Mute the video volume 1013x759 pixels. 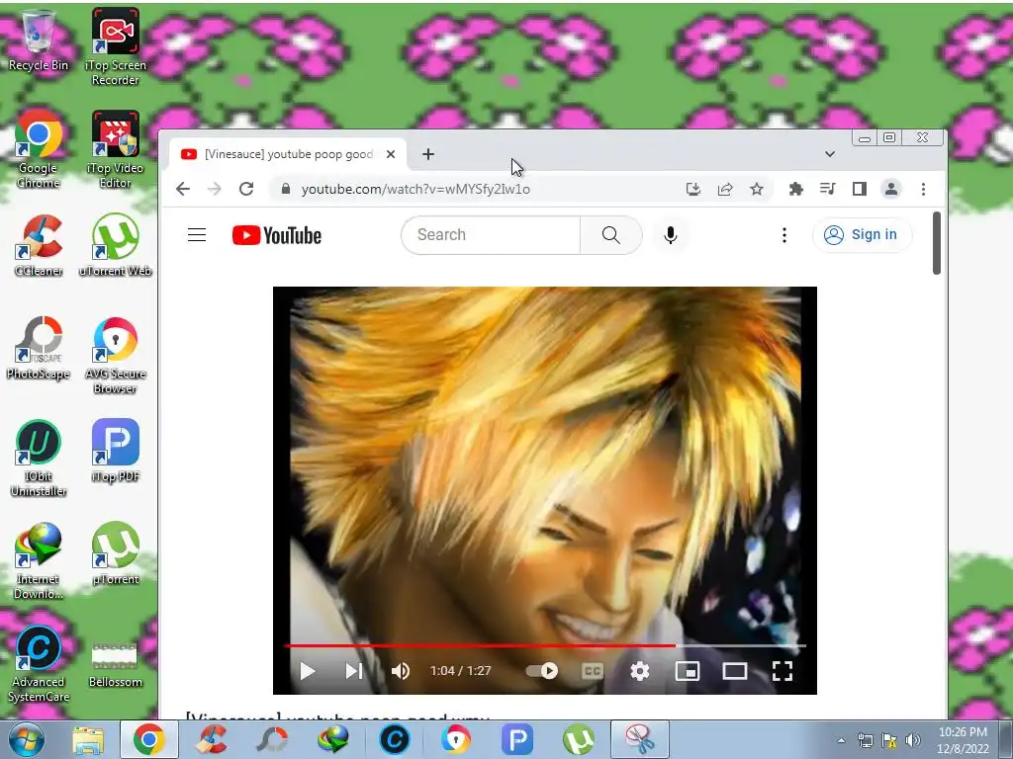pos(401,671)
